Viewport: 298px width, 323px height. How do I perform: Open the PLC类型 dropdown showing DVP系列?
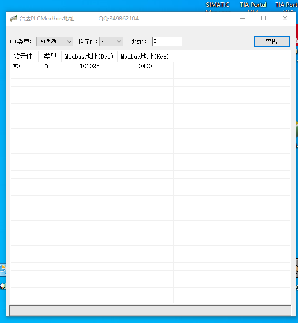pos(55,41)
